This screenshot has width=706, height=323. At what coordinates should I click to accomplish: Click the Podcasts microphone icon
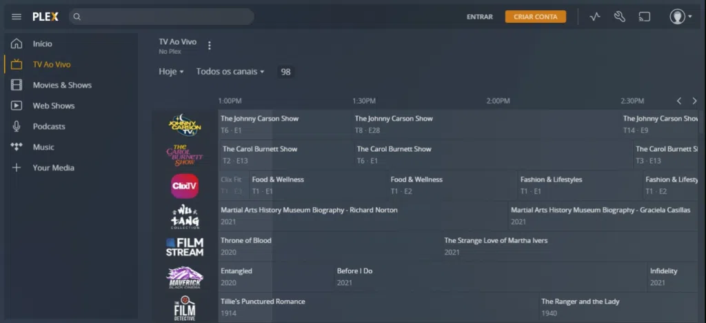17,126
